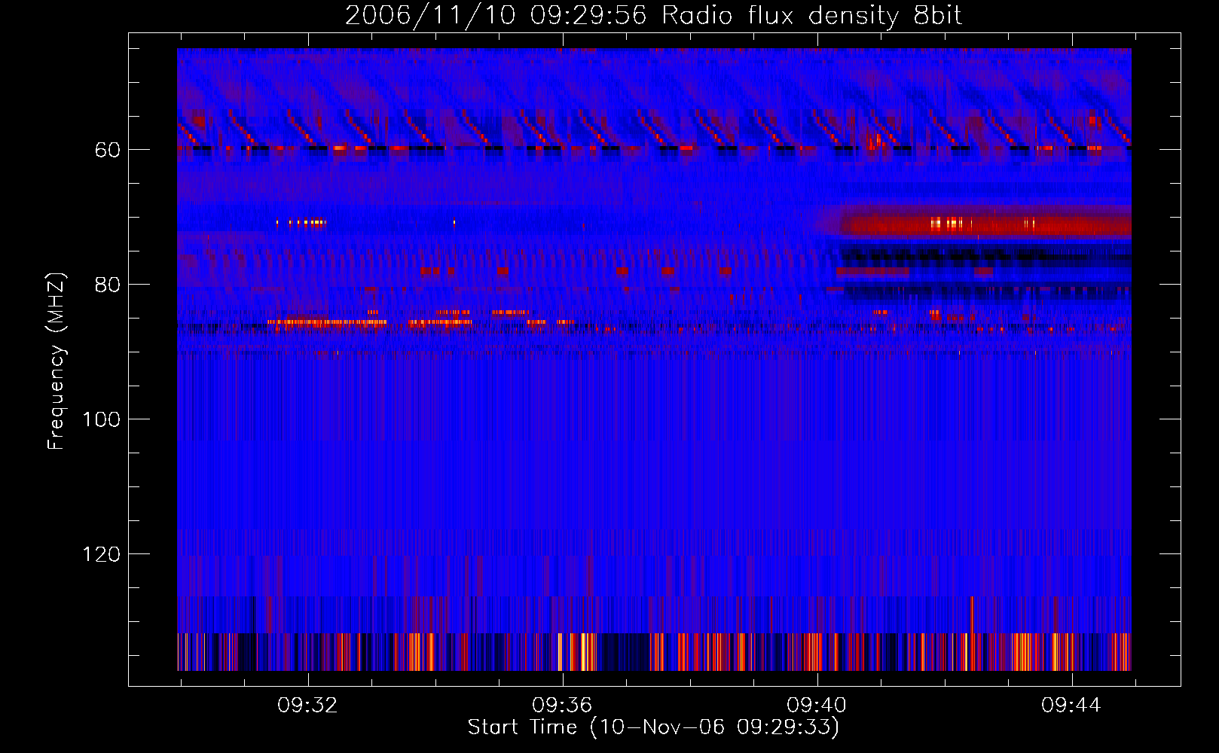Click the 60 frequency tick label
The height and width of the screenshot is (753, 1219).
(107, 150)
